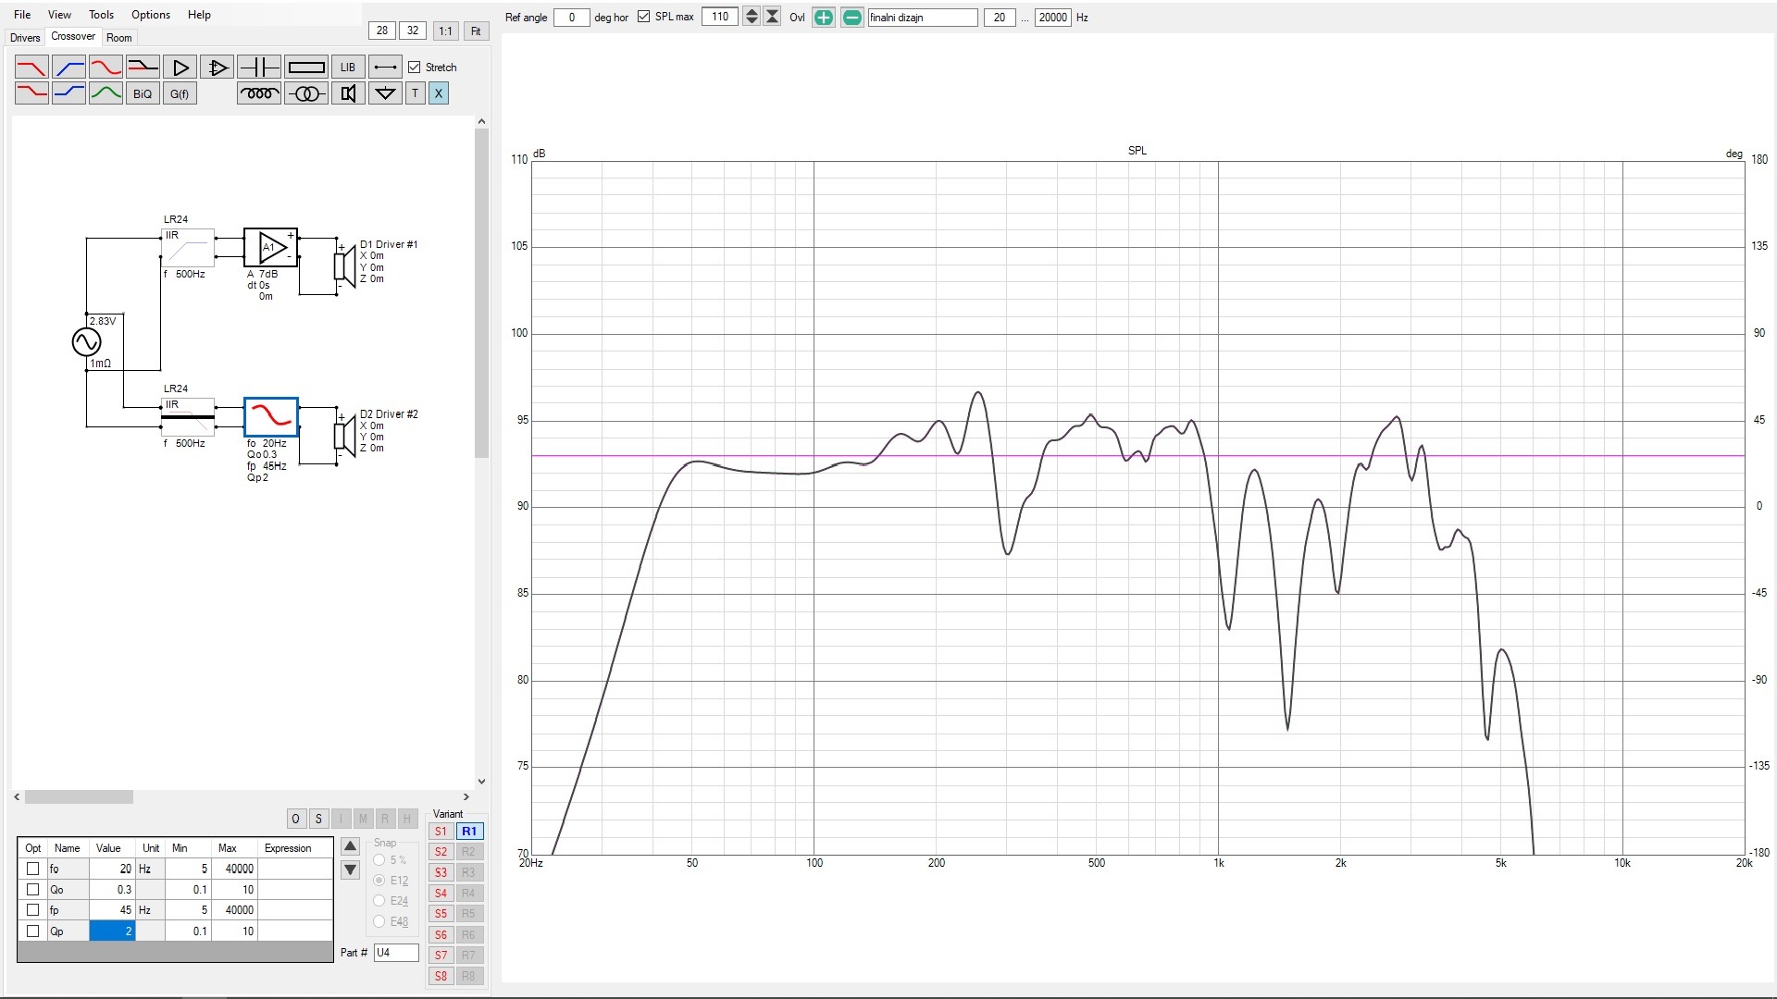This screenshot has height=999, width=1777.
Task: Insert a triangle buffer amplifier block
Action: pos(180,68)
